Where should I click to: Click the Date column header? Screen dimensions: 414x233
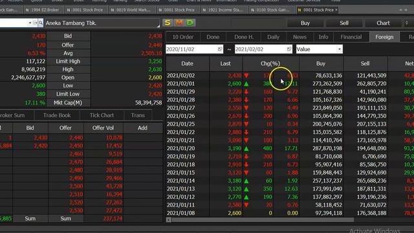pyautogui.click(x=187, y=63)
